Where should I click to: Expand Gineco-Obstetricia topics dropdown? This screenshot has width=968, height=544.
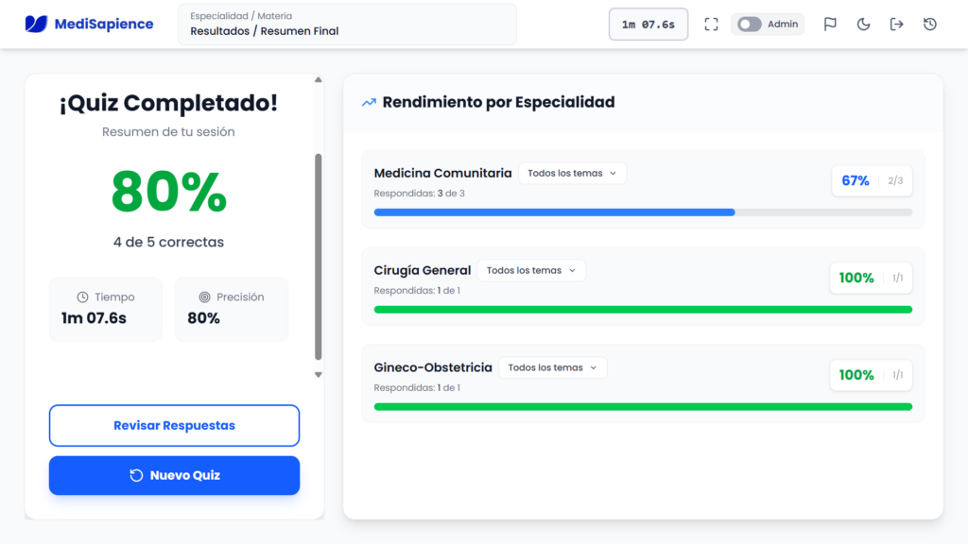pos(552,368)
